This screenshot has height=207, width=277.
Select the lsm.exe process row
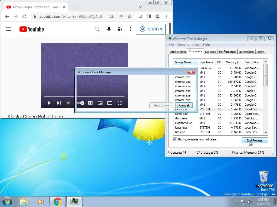coord(218,132)
